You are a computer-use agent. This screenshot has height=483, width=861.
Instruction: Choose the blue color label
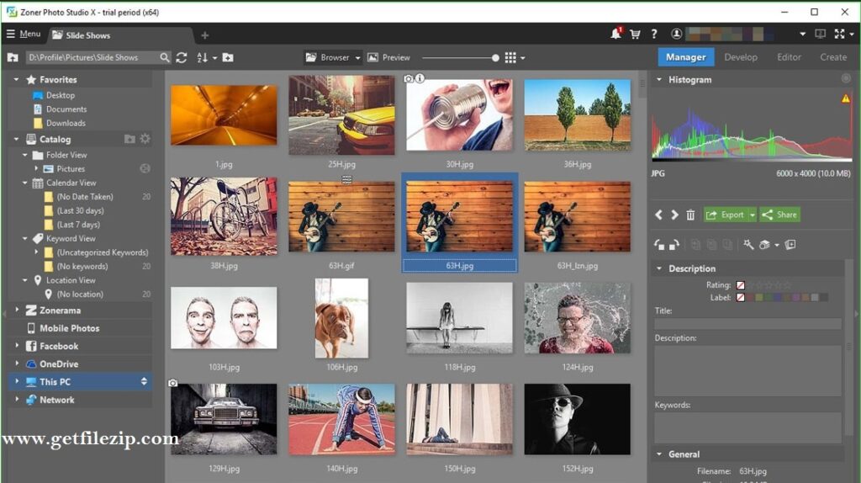[x=778, y=297]
